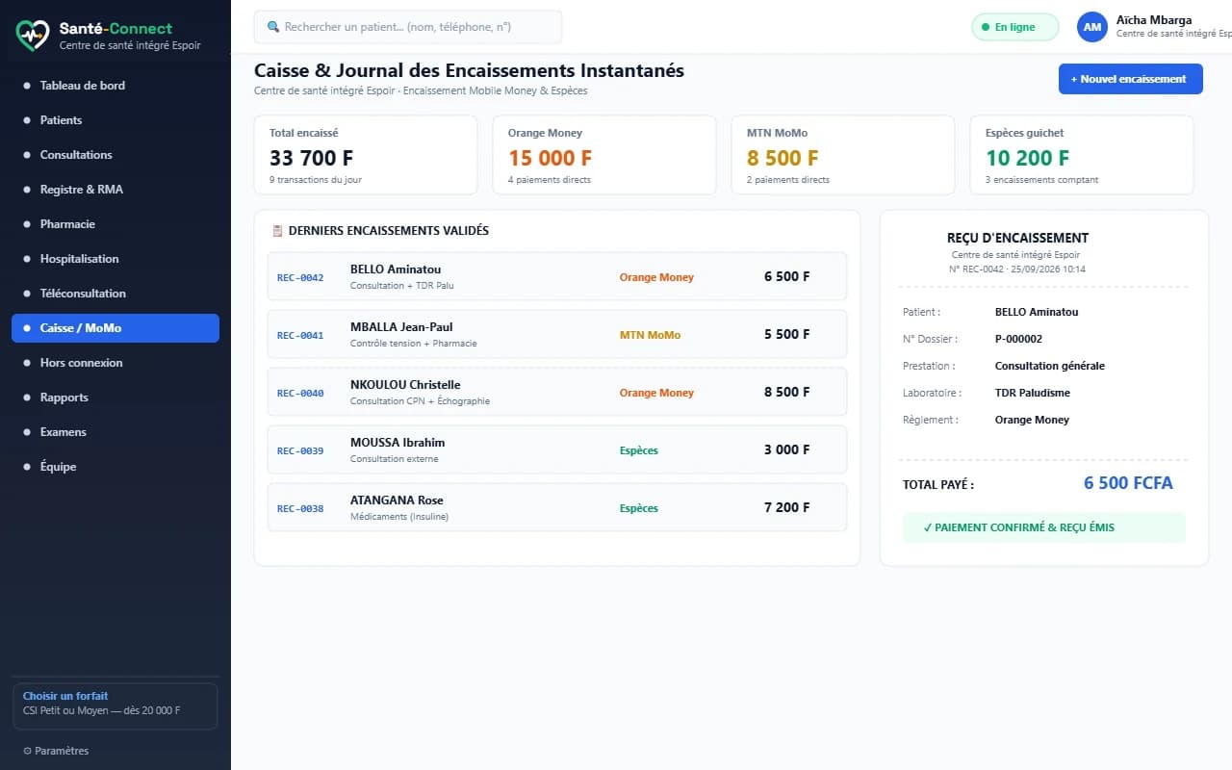Open the Hors connexion page
The width and height of the screenshot is (1232, 770).
[115, 363]
